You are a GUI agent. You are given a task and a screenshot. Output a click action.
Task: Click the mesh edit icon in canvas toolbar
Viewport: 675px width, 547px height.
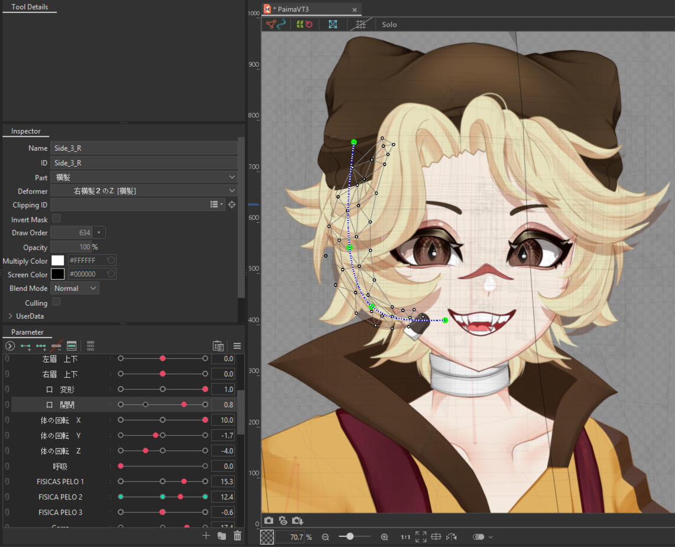coord(333,24)
